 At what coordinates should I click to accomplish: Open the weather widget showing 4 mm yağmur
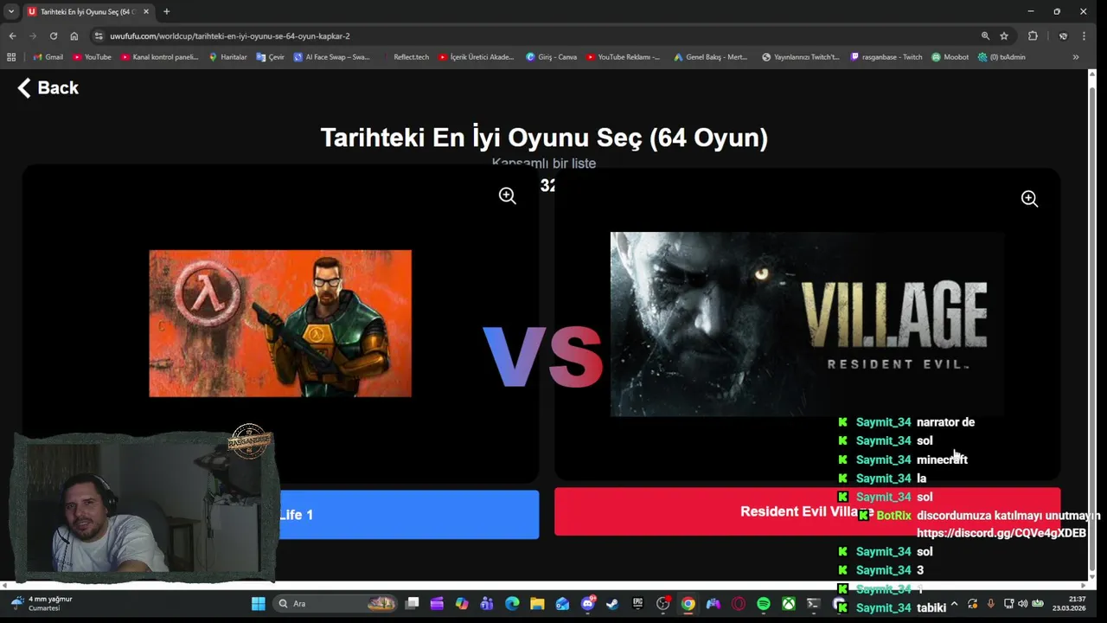click(x=42, y=603)
